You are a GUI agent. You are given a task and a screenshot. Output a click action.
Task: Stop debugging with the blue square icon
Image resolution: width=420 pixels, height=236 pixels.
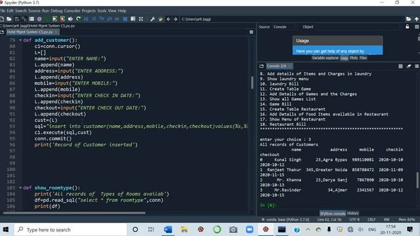[x=125, y=19]
